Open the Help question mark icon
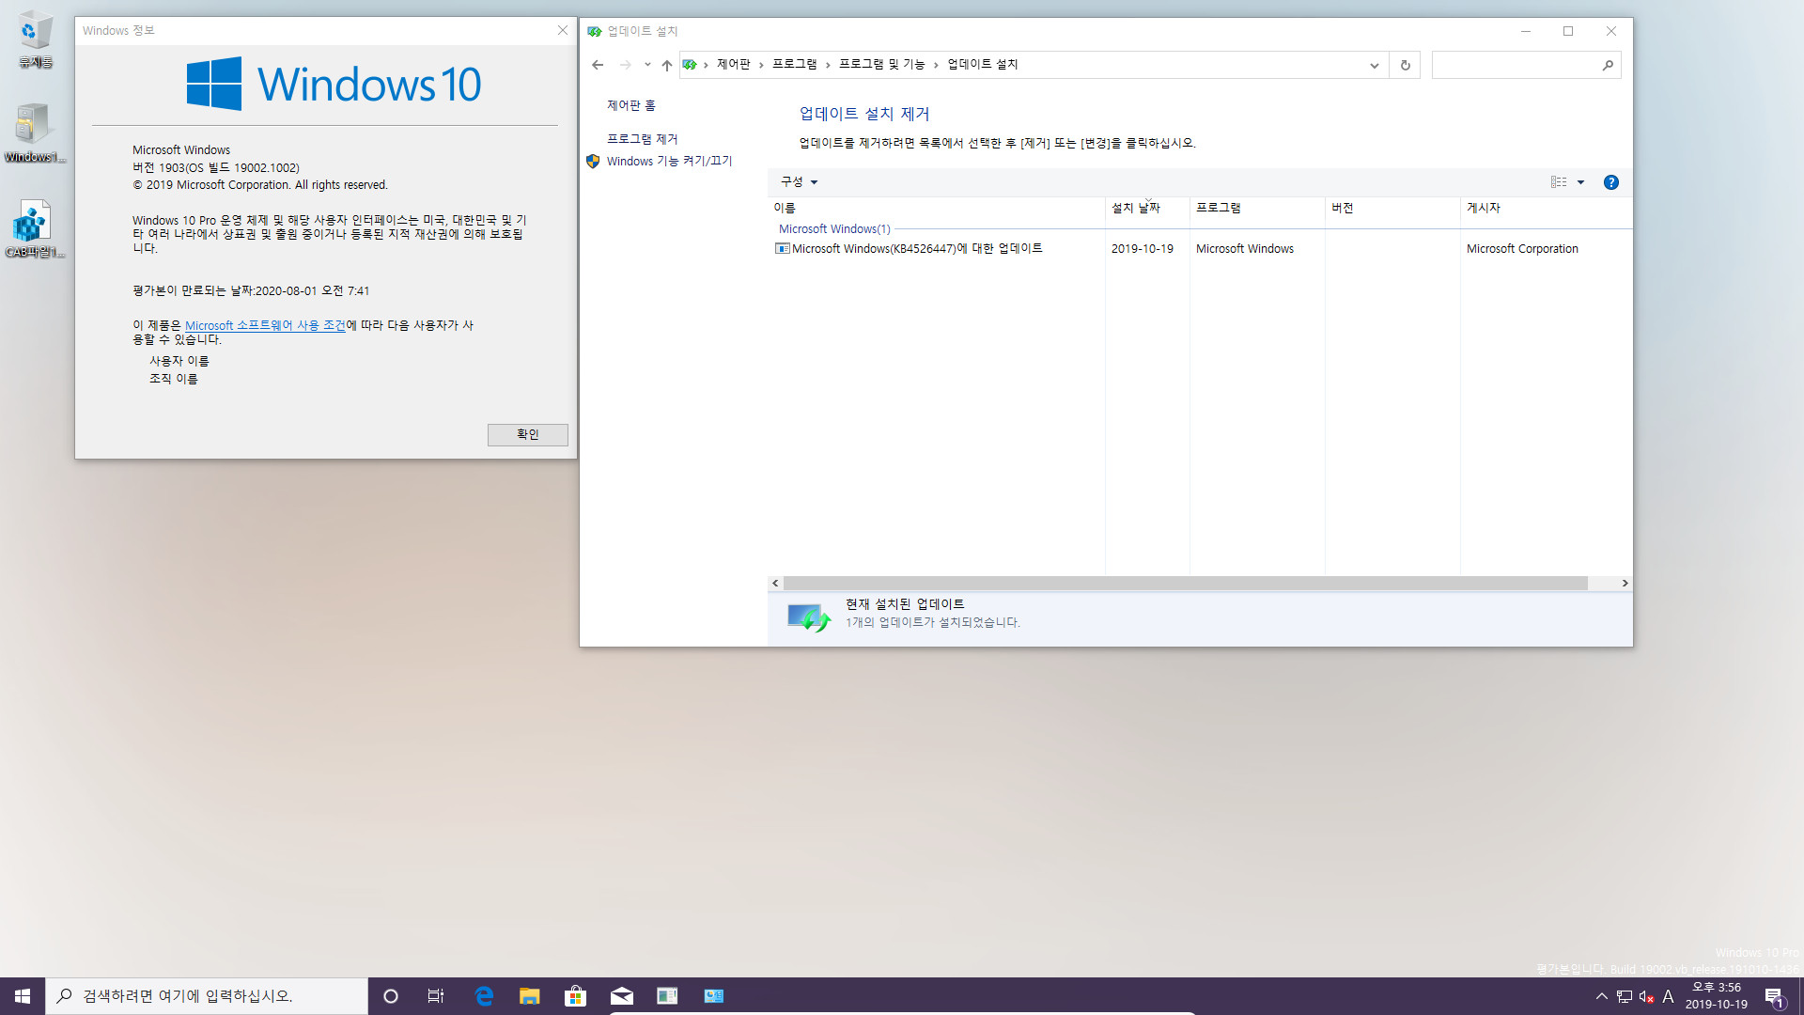The height and width of the screenshot is (1015, 1804). click(x=1611, y=182)
